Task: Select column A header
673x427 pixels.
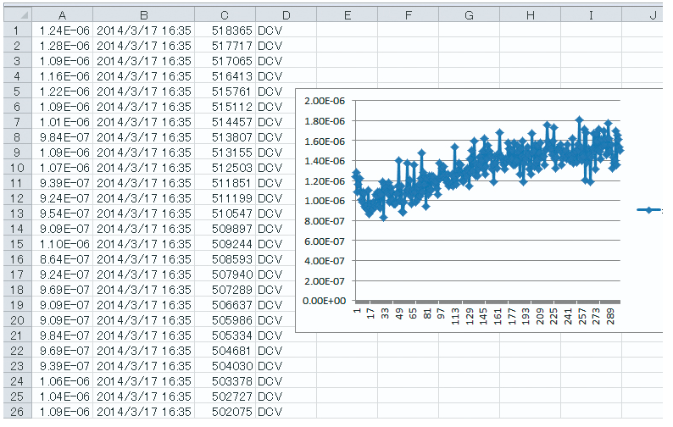Action: 63,15
